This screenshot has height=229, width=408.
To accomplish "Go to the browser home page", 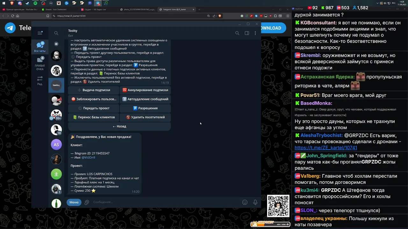I will click(x=18, y=16).
